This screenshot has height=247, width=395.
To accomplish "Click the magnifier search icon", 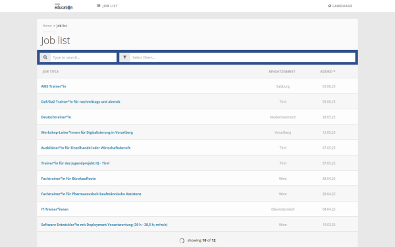I will coord(45,57).
